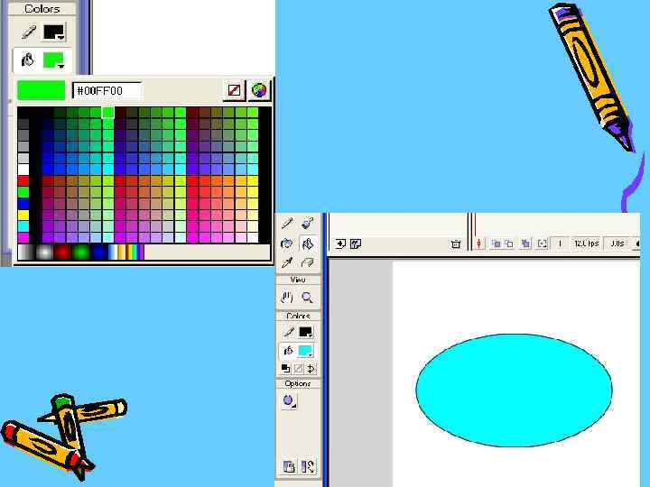Click the Swap Colors button
Screen dimensions: 650x487
coord(311,368)
